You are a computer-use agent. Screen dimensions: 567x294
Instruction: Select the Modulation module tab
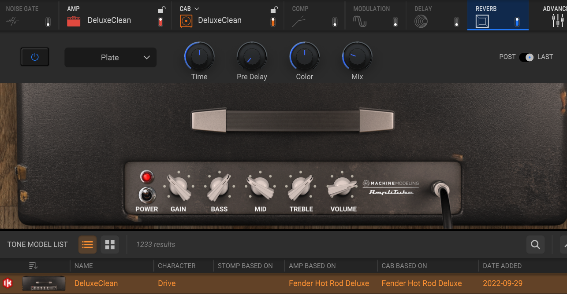371,15
